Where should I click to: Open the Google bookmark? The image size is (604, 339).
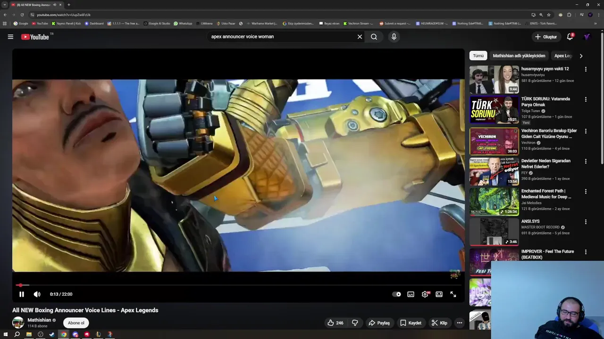tap(21, 24)
